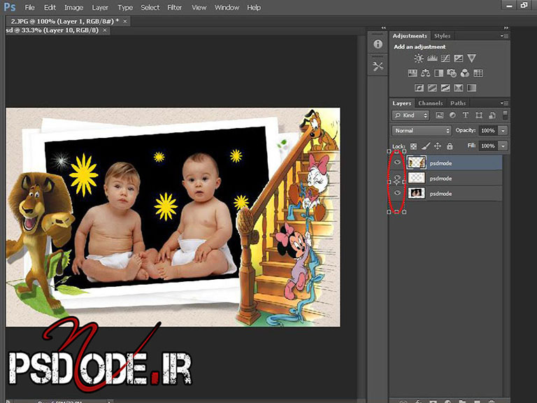Hide the psdmode layer with babies thumbnail
537x403 pixels.
(x=397, y=193)
